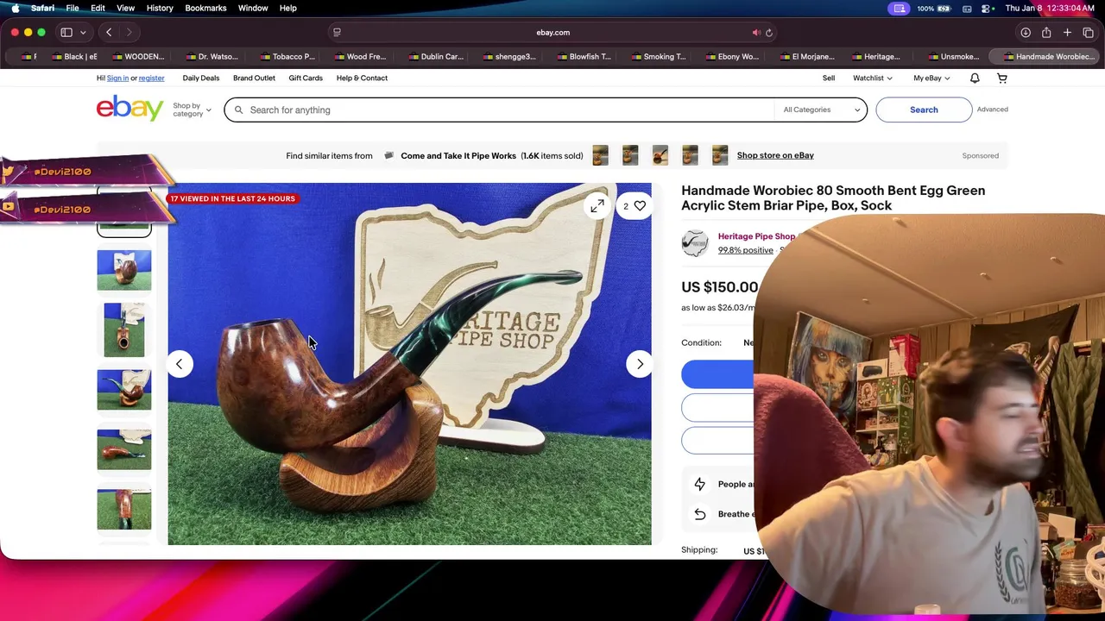The image size is (1105, 621).
Task: Open All Categories dropdown
Action: pos(822,110)
